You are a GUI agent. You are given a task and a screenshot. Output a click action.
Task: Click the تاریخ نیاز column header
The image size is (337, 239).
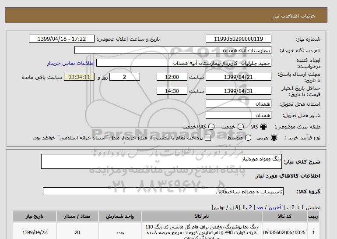click(x=35, y=216)
